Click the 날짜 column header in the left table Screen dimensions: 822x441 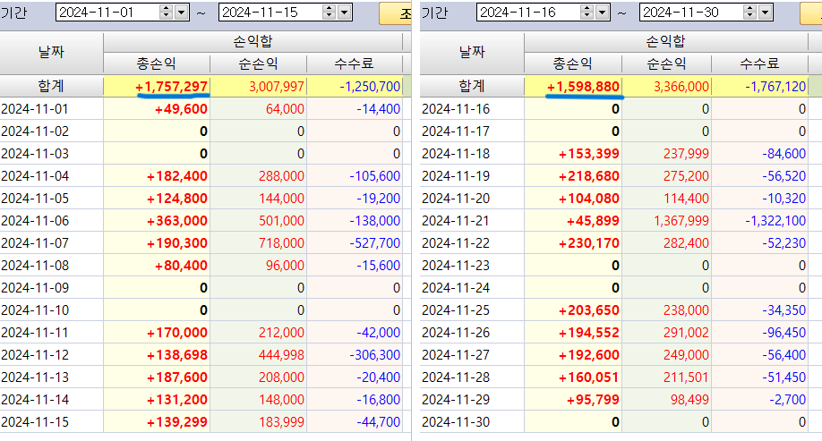(51, 52)
